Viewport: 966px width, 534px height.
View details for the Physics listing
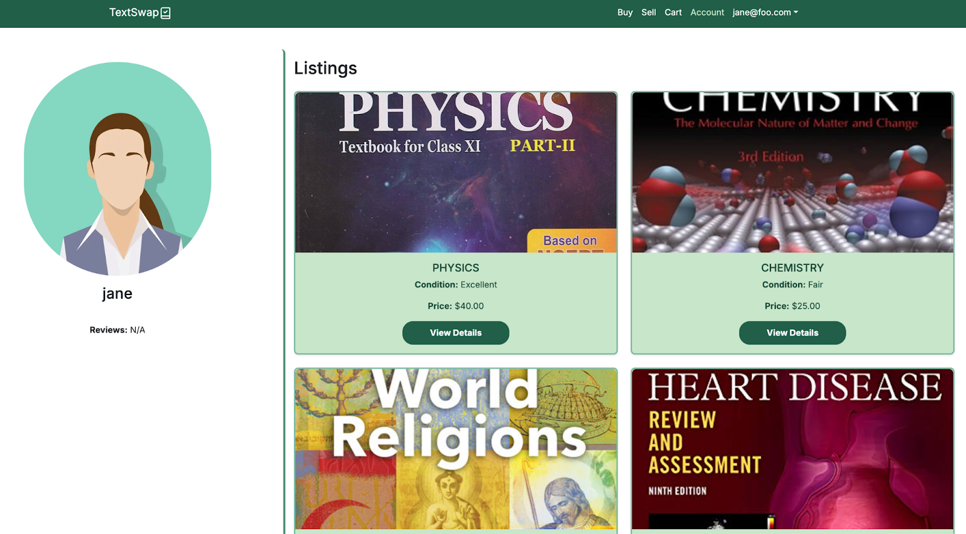pyautogui.click(x=456, y=332)
